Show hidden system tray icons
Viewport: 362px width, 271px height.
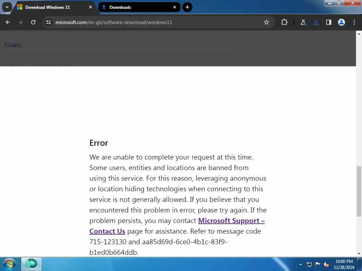tap(300, 264)
